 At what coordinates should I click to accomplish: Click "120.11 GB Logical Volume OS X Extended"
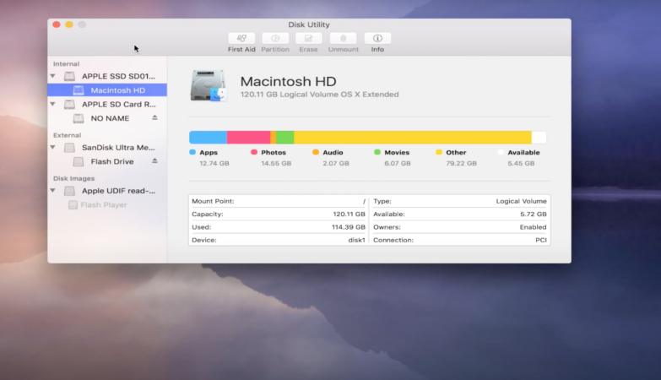(x=320, y=95)
